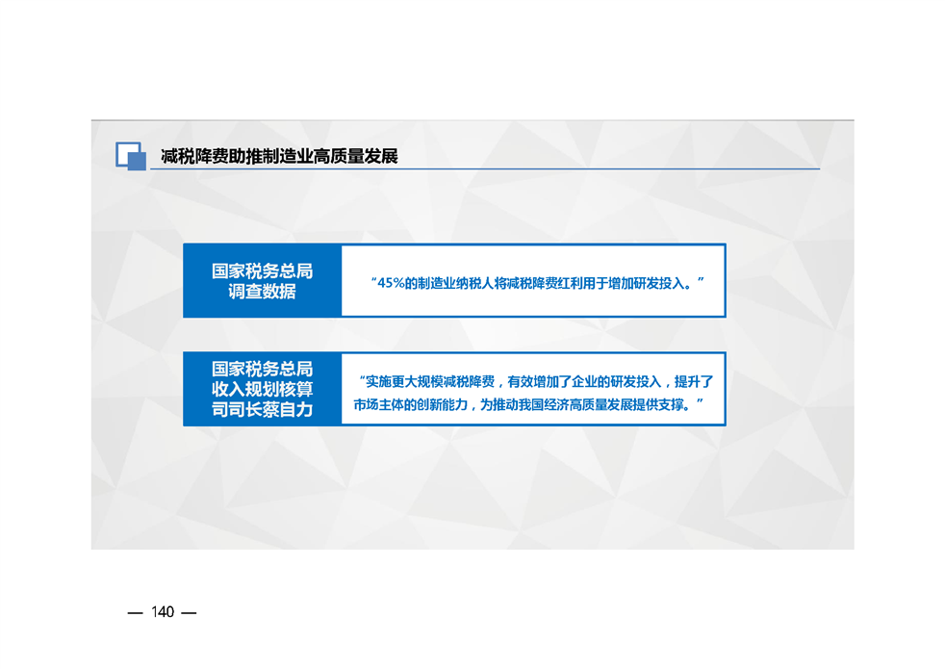Click the 45% figure in the first quote
945x669 pixels.
(x=390, y=282)
